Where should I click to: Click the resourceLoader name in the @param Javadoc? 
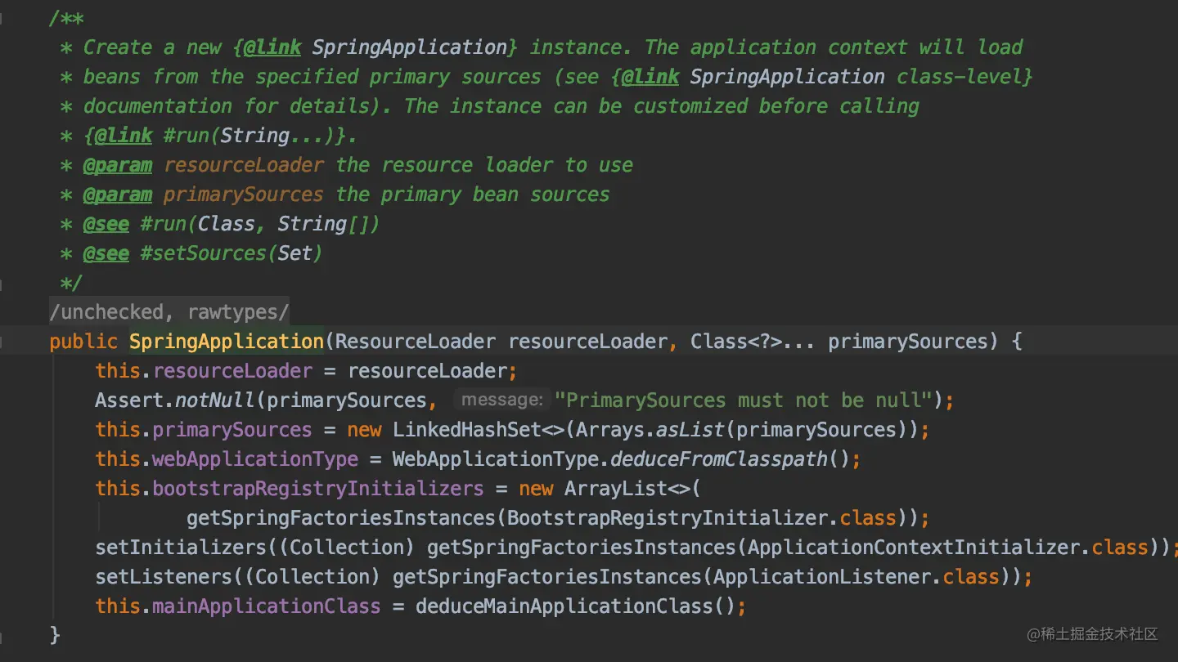pyautogui.click(x=244, y=165)
